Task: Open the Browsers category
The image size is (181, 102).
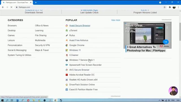Action: [12, 25]
